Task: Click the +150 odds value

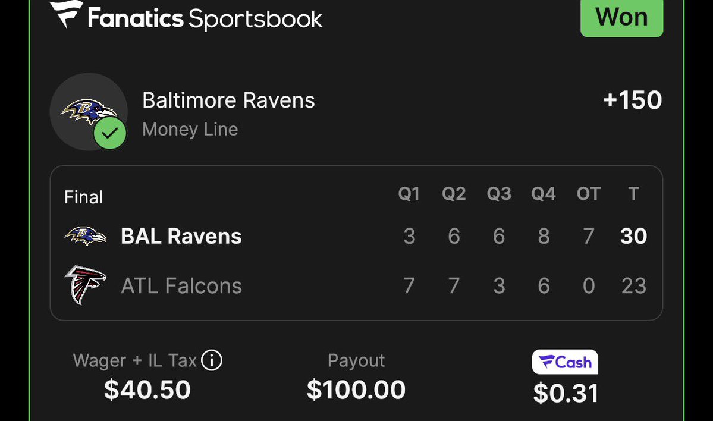Action: click(x=632, y=100)
